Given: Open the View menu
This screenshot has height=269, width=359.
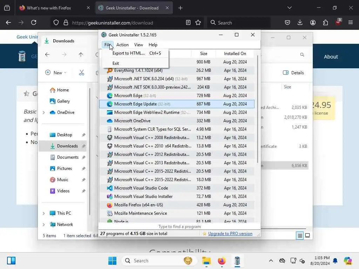Looking at the screenshot, I should [x=138, y=45].
